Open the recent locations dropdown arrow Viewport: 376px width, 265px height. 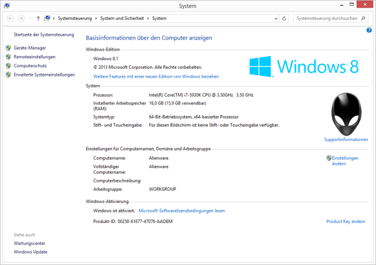click(30, 18)
